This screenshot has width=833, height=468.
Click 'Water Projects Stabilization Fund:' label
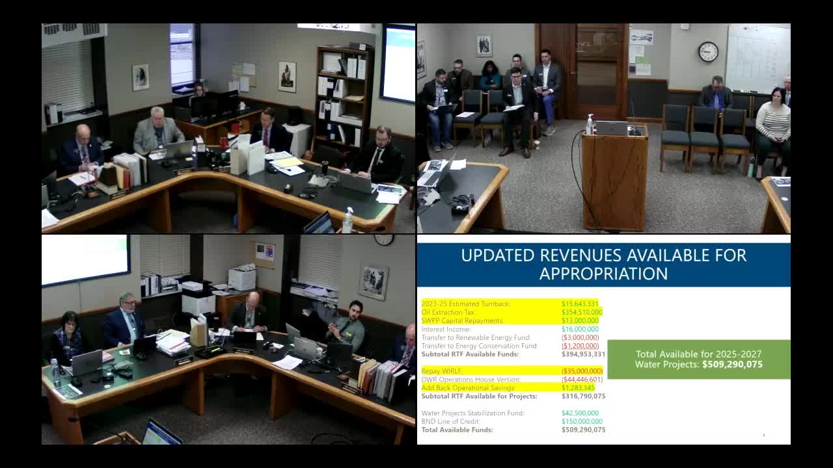point(472,413)
